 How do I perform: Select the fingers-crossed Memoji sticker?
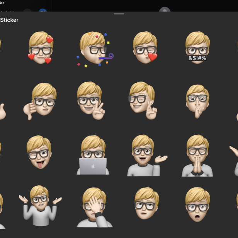pyautogui.click(x=143, y=100)
